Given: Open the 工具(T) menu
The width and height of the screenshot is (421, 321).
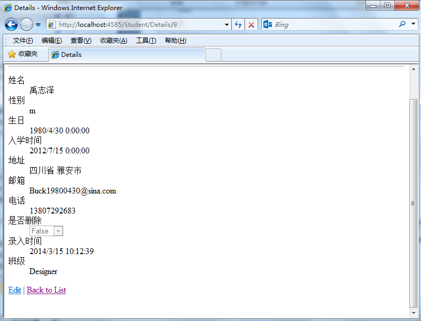Looking at the screenshot, I should click(x=146, y=41).
